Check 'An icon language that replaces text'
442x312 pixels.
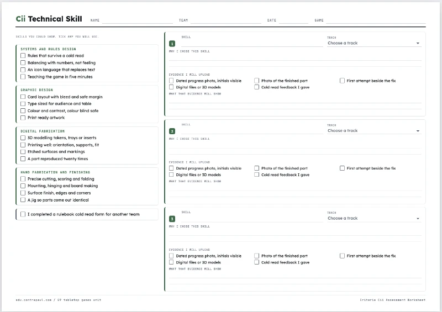pyautogui.click(x=23, y=70)
